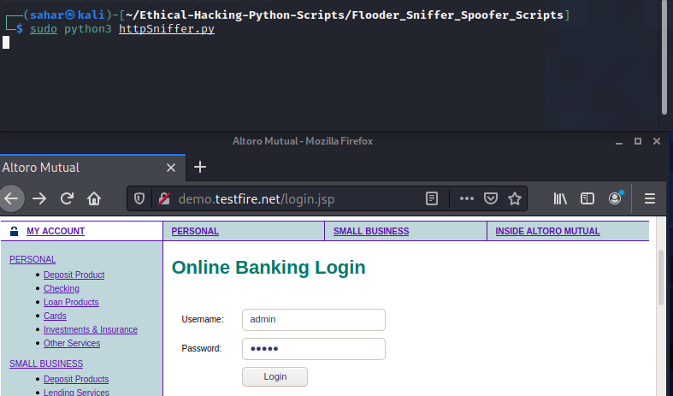Screen dimensions: 673x396
Task: Open Lending Services link
Action: 76,392
